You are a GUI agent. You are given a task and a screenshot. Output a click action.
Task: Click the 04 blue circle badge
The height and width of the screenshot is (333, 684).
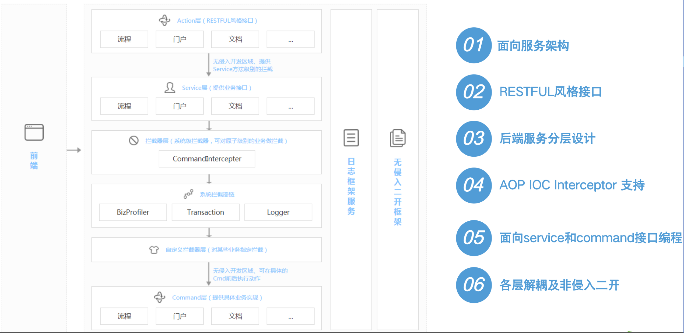point(473,185)
